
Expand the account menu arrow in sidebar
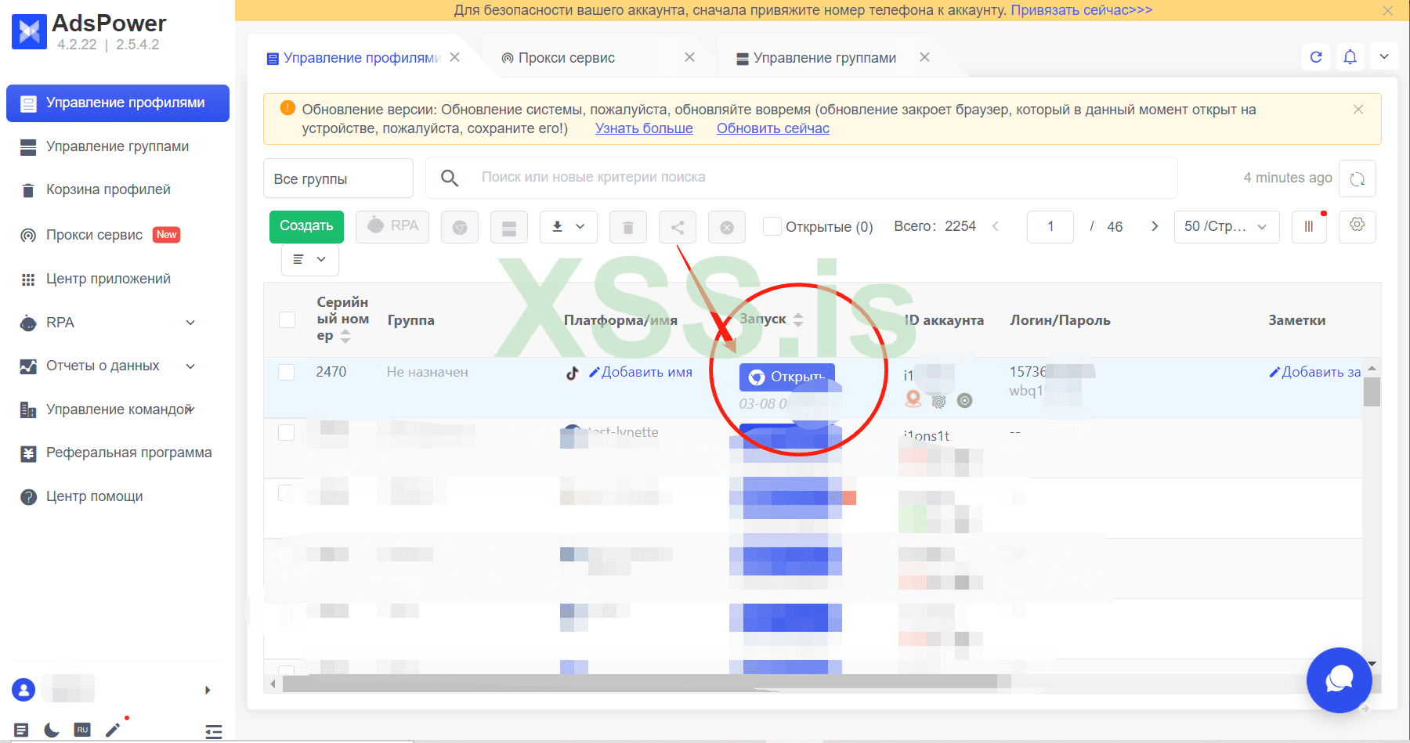coord(208,690)
